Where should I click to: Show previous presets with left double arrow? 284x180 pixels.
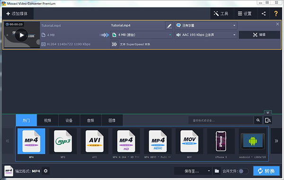coord(8,141)
